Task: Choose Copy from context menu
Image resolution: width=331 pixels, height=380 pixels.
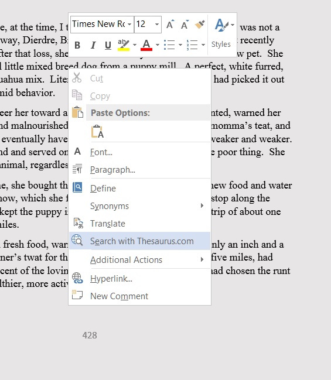Action: point(139,96)
